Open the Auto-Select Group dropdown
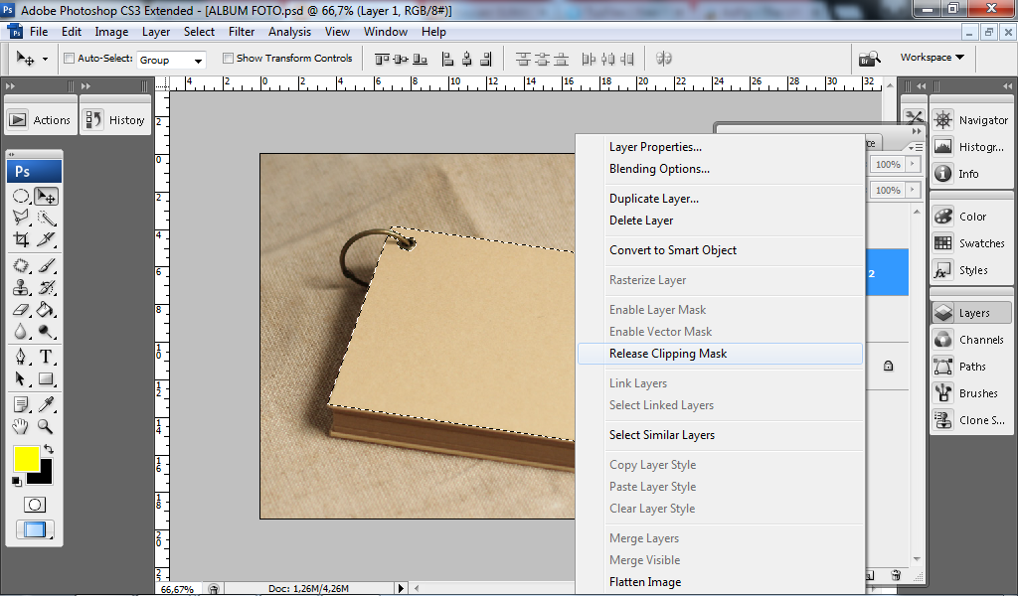The image size is (1018, 596). [x=171, y=60]
